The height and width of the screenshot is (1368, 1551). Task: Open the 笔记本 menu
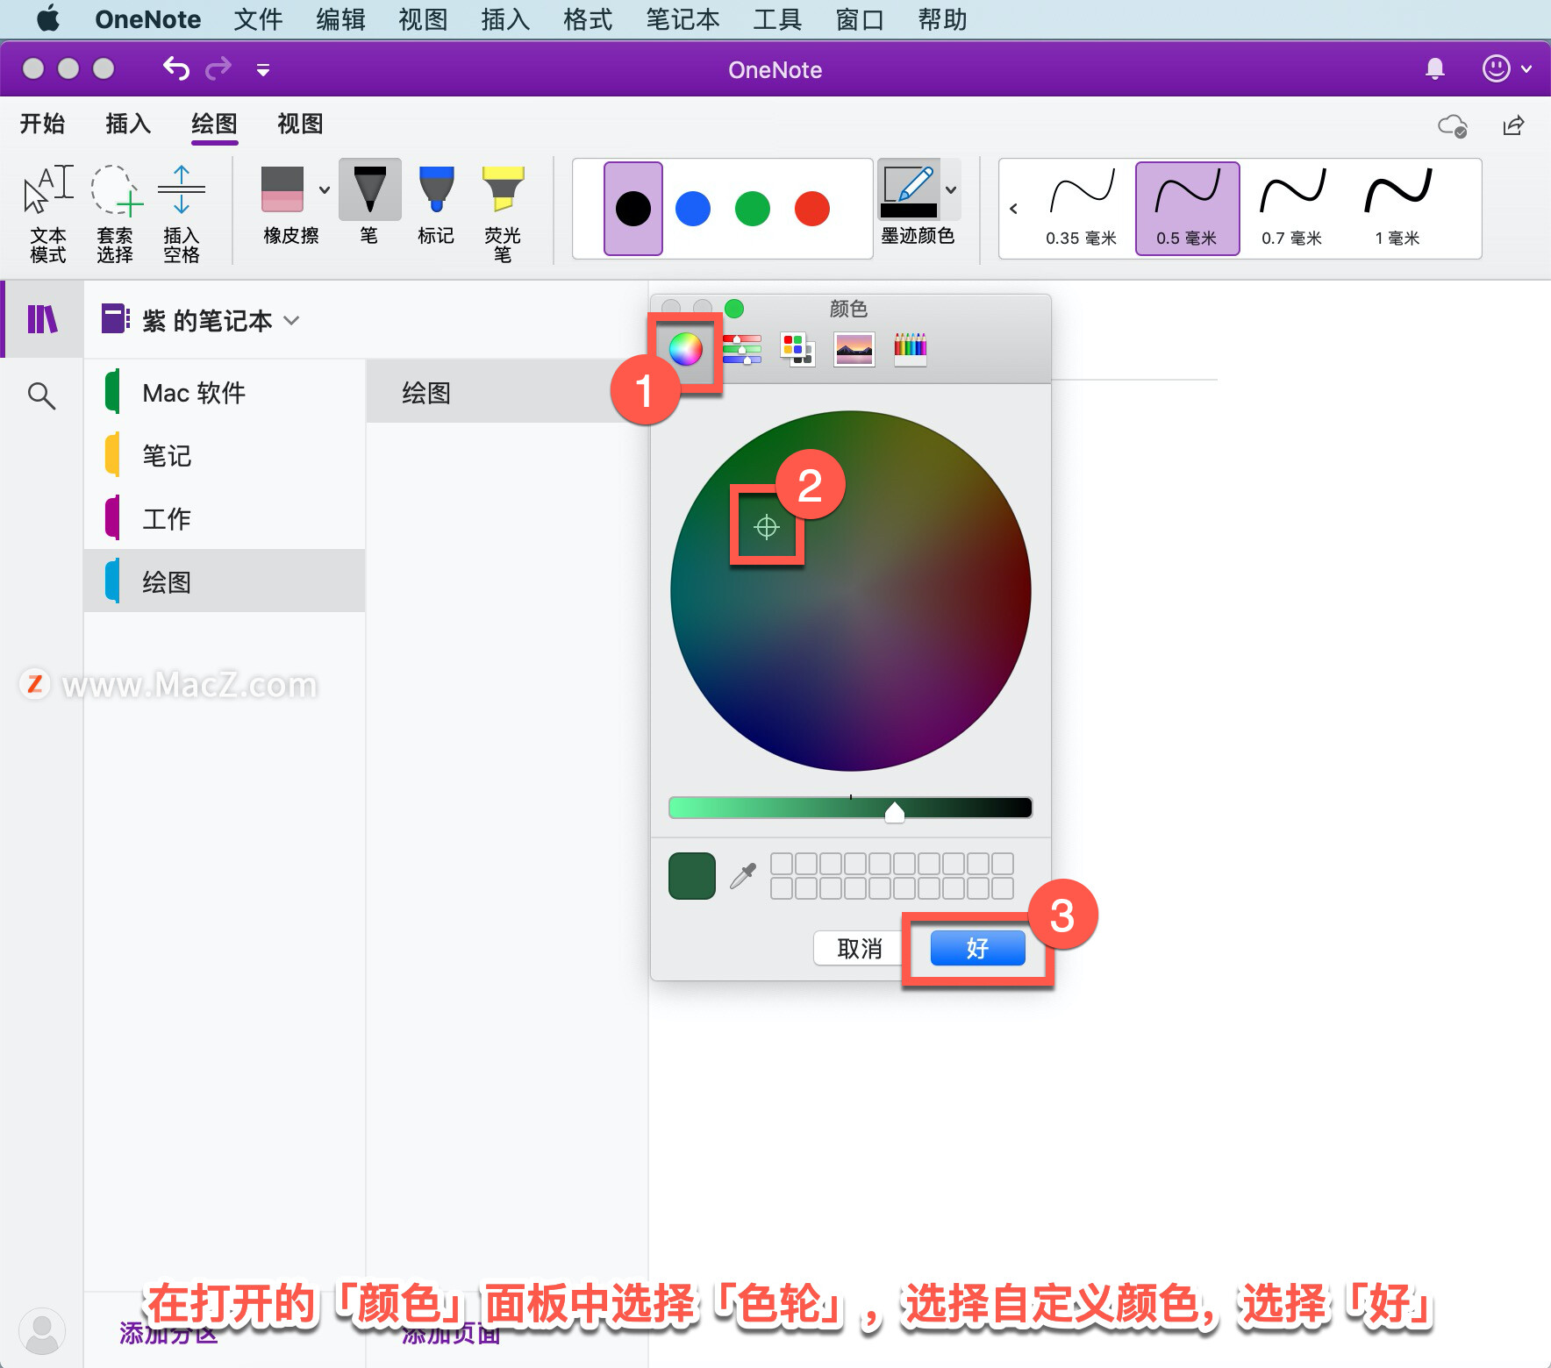pyautogui.click(x=683, y=19)
